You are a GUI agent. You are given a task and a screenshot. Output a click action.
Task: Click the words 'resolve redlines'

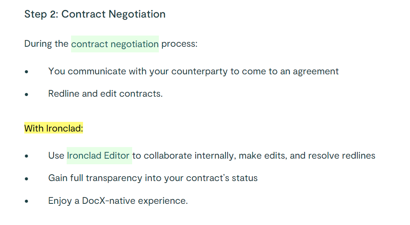click(342, 156)
